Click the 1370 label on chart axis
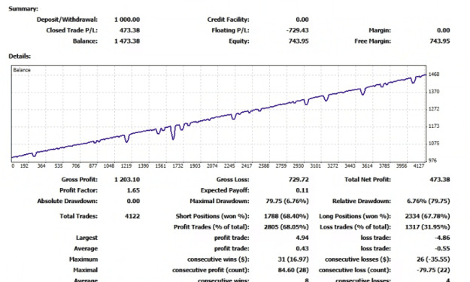This screenshot has width=470, height=282. tap(434, 92)
